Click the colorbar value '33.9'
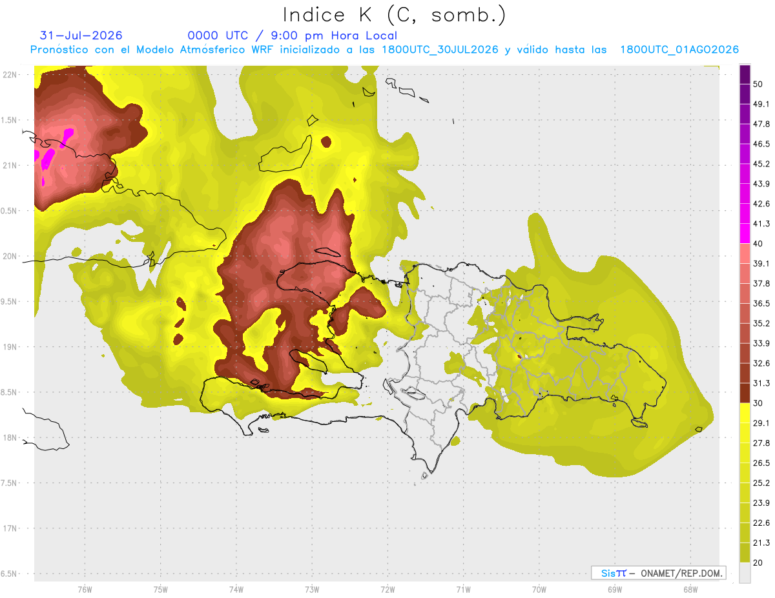Viewport: 775px width, 598px height. pos(762,343)
